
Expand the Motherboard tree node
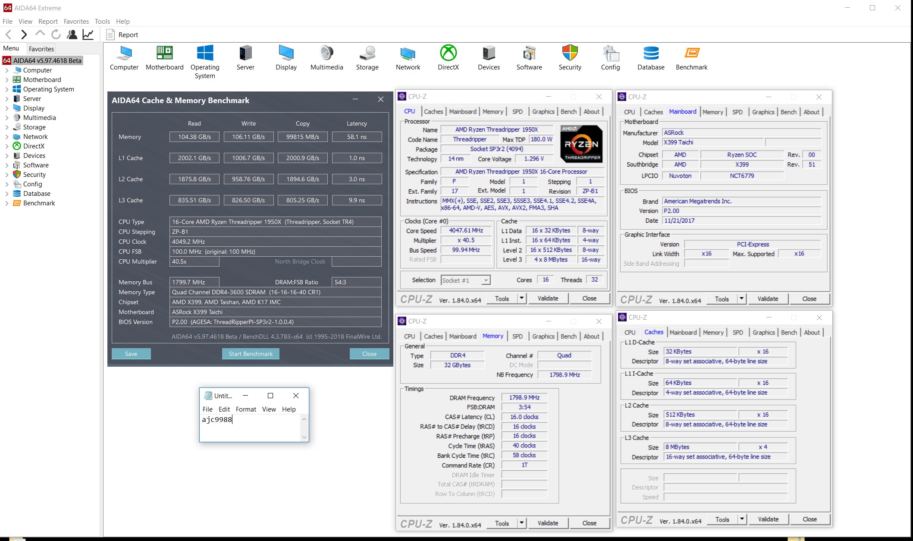[x=7, y=80]
